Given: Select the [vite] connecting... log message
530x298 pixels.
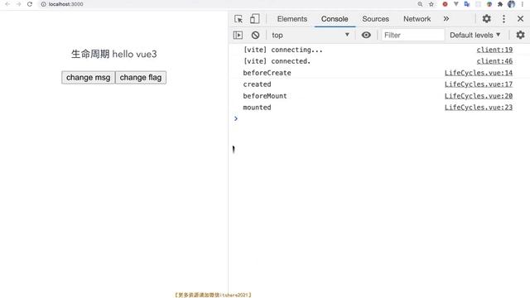Looking at the screenshot, I should [283, 50].
